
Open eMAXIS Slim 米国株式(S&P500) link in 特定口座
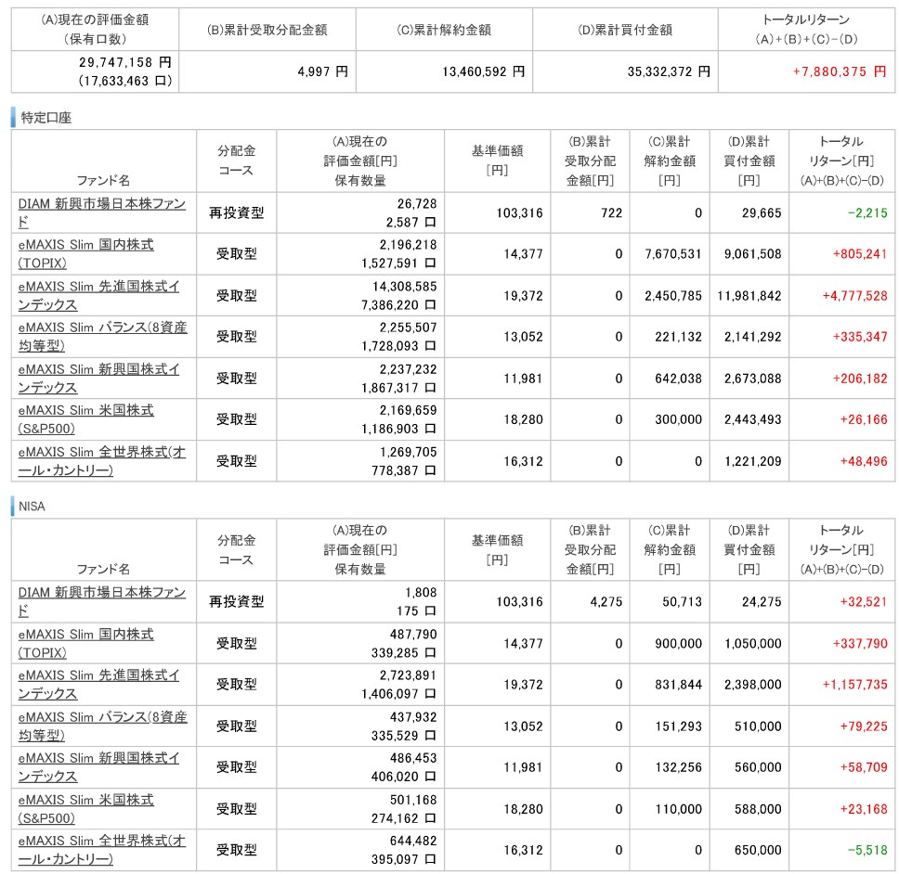click(86, 419)
